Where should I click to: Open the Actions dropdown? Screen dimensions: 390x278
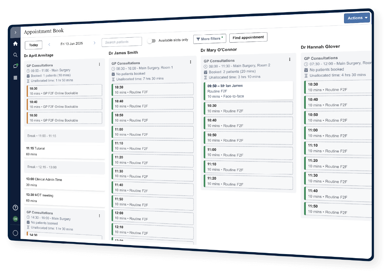tap(357, 18)
